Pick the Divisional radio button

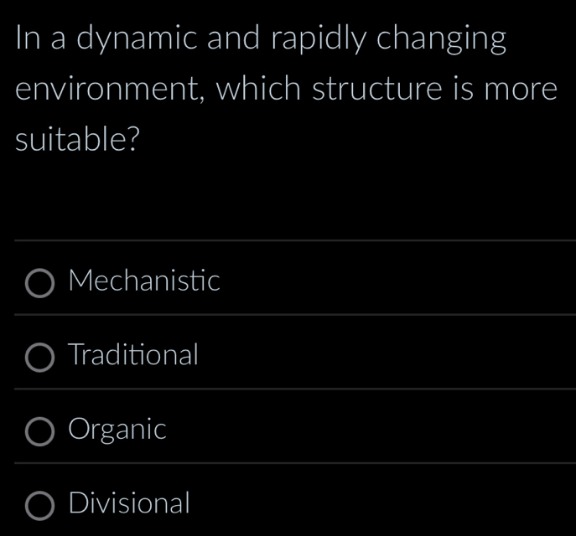click(x=40, y=504)
